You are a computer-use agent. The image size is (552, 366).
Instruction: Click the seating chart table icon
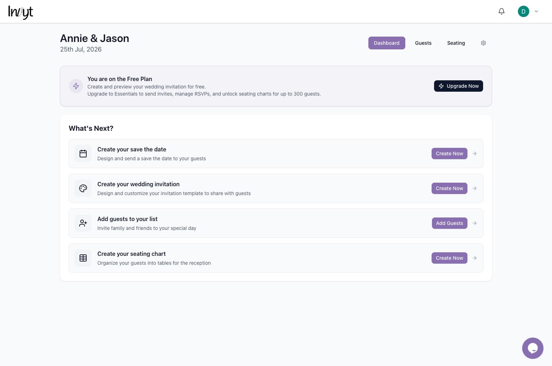click(x=83, y=258)
